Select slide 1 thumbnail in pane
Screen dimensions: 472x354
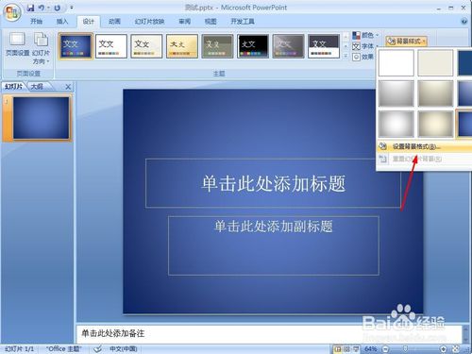point(41,118)
